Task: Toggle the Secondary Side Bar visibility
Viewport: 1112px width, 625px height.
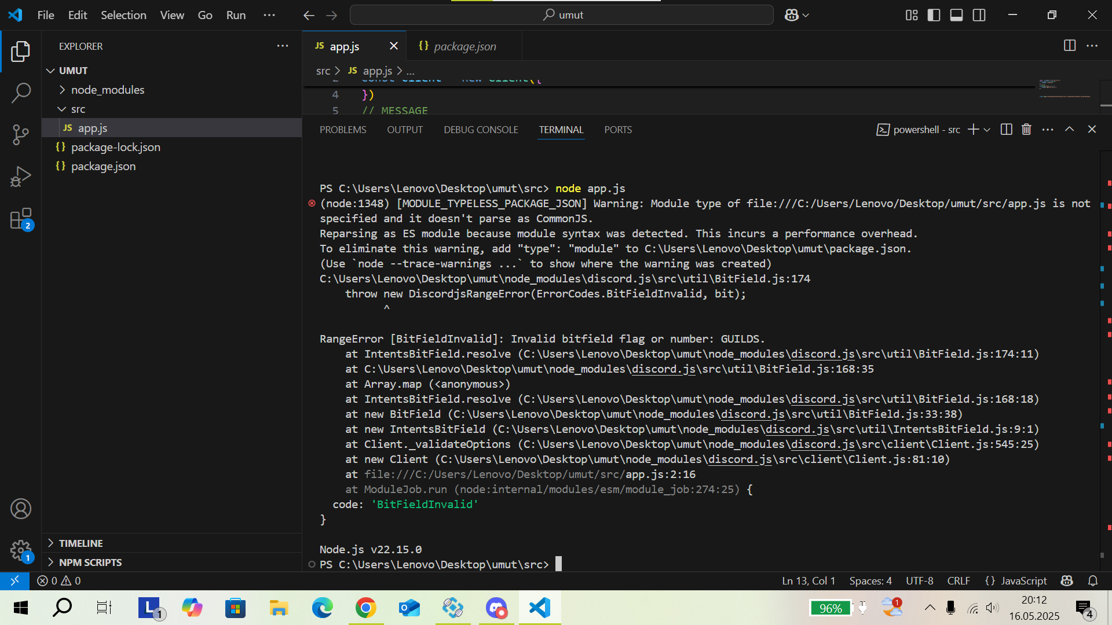Action: point(979,15)
